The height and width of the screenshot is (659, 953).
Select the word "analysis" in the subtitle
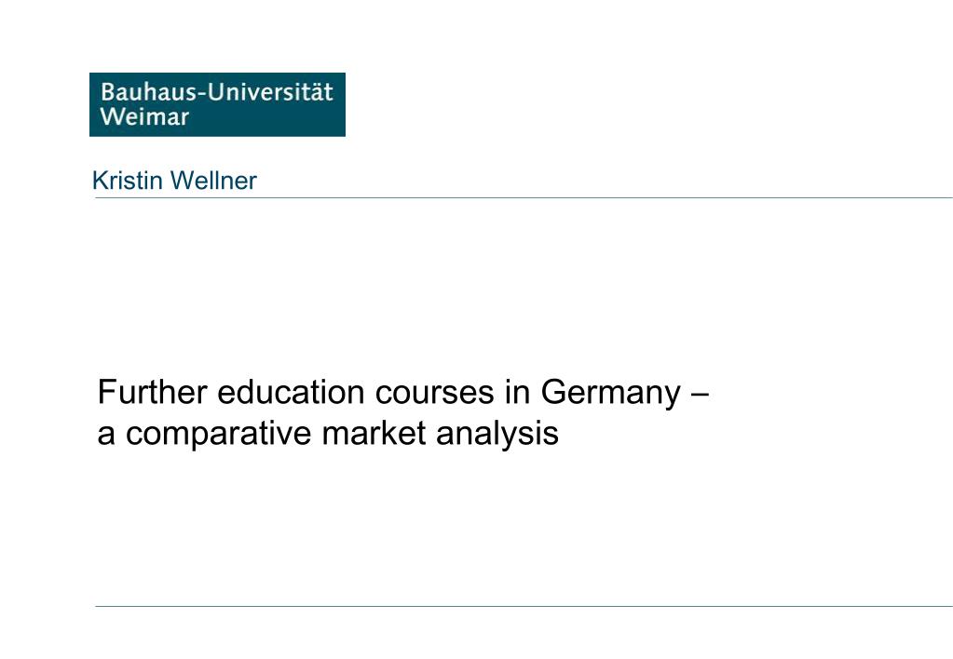click(x=497, y=435)
